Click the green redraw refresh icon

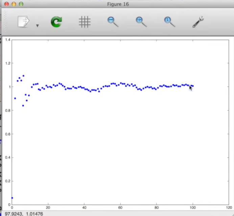tap(56, 22)
